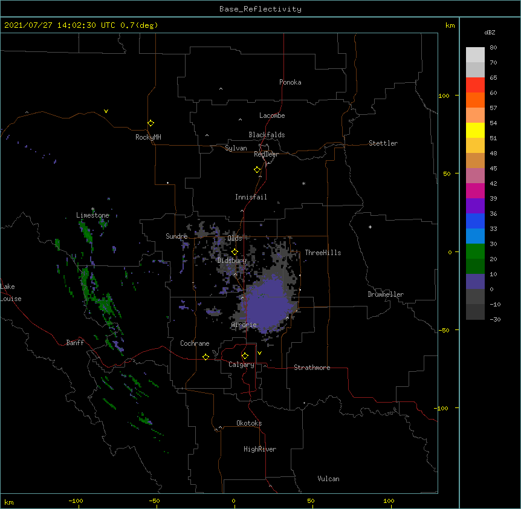The height and width of the screenshot is (509, 521).
Task: Click the yellow V marker northwest of RockyMH
Action: pyautogui.click(x=106, y=111)
